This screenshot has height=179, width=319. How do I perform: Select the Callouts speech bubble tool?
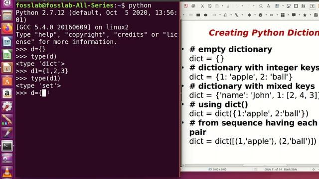tap(294, 15)
